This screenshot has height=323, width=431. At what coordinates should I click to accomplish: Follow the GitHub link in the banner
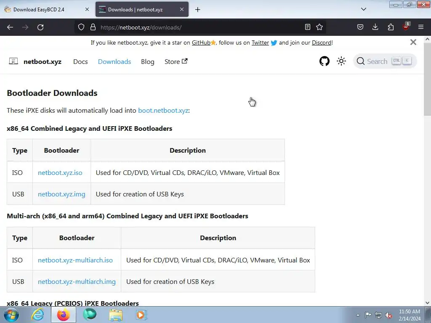pyautogui.click(x=201, y=42)
